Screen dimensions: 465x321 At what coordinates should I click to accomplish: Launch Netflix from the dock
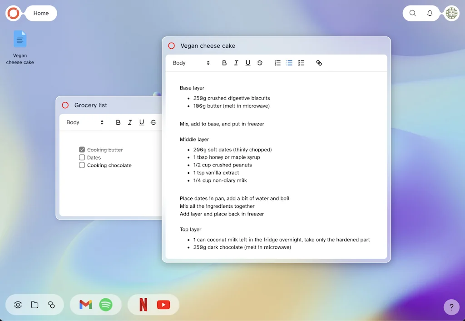click(x=143, y=305)
